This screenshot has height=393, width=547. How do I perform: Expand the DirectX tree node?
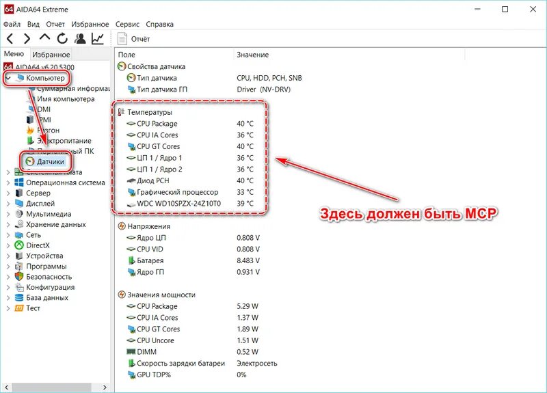8,245
